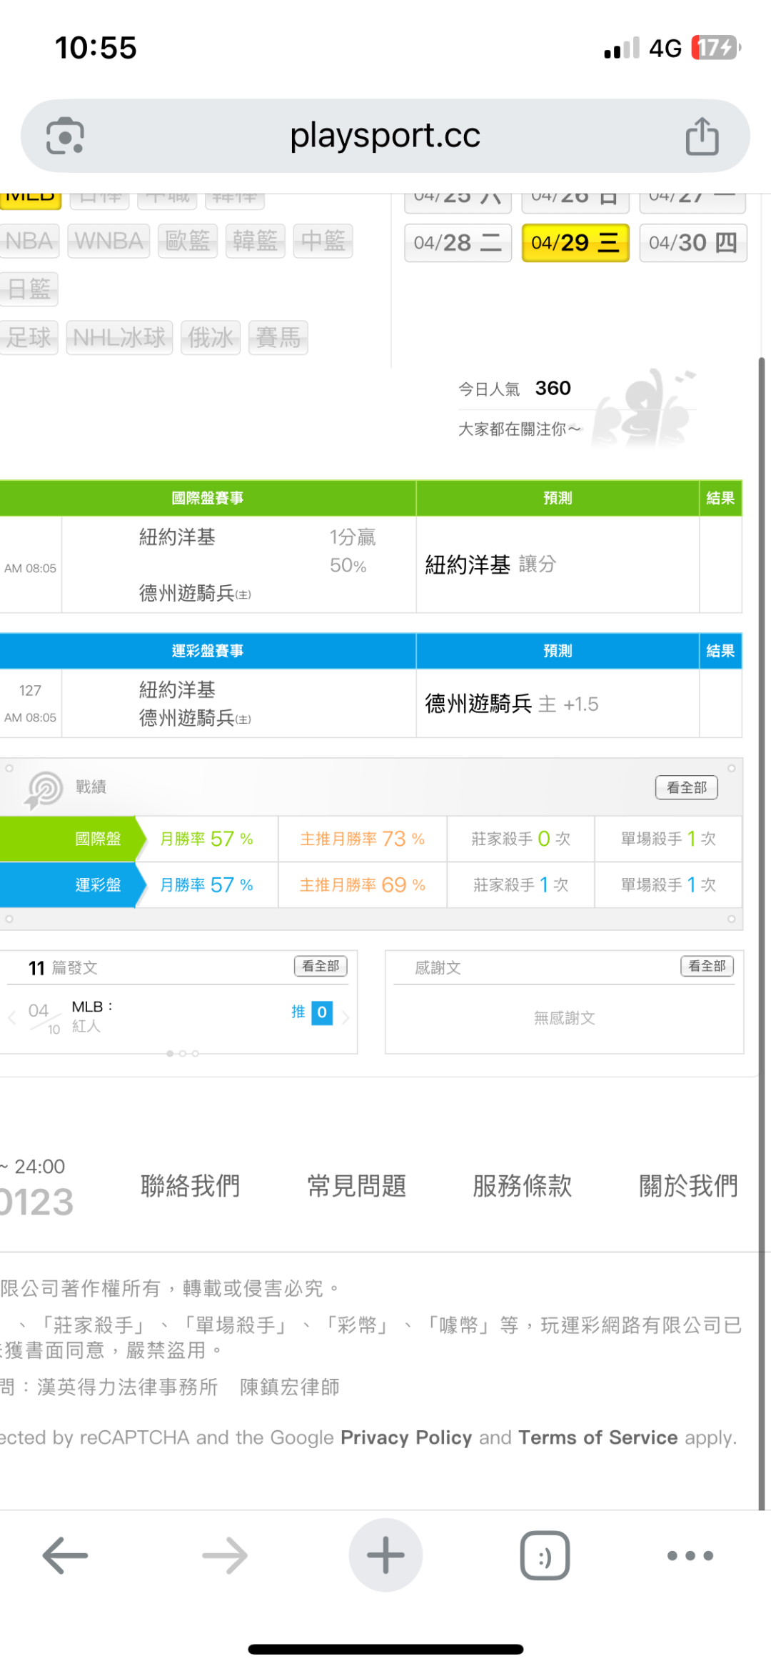Tap the playsport.cc address field
Screen dimensions: 771x1671
385,136
